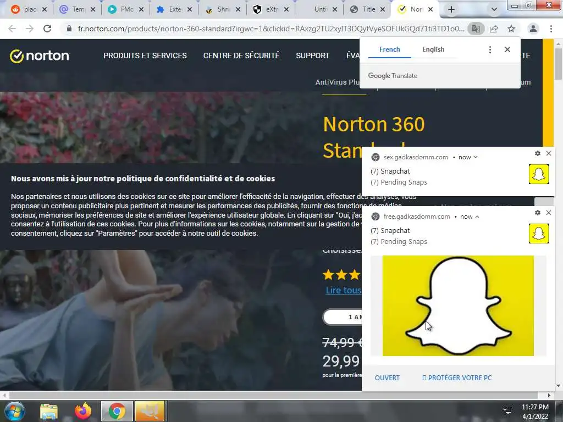Open the Windows Start button
Screen dimensions: 563x422
coord(14,411)
